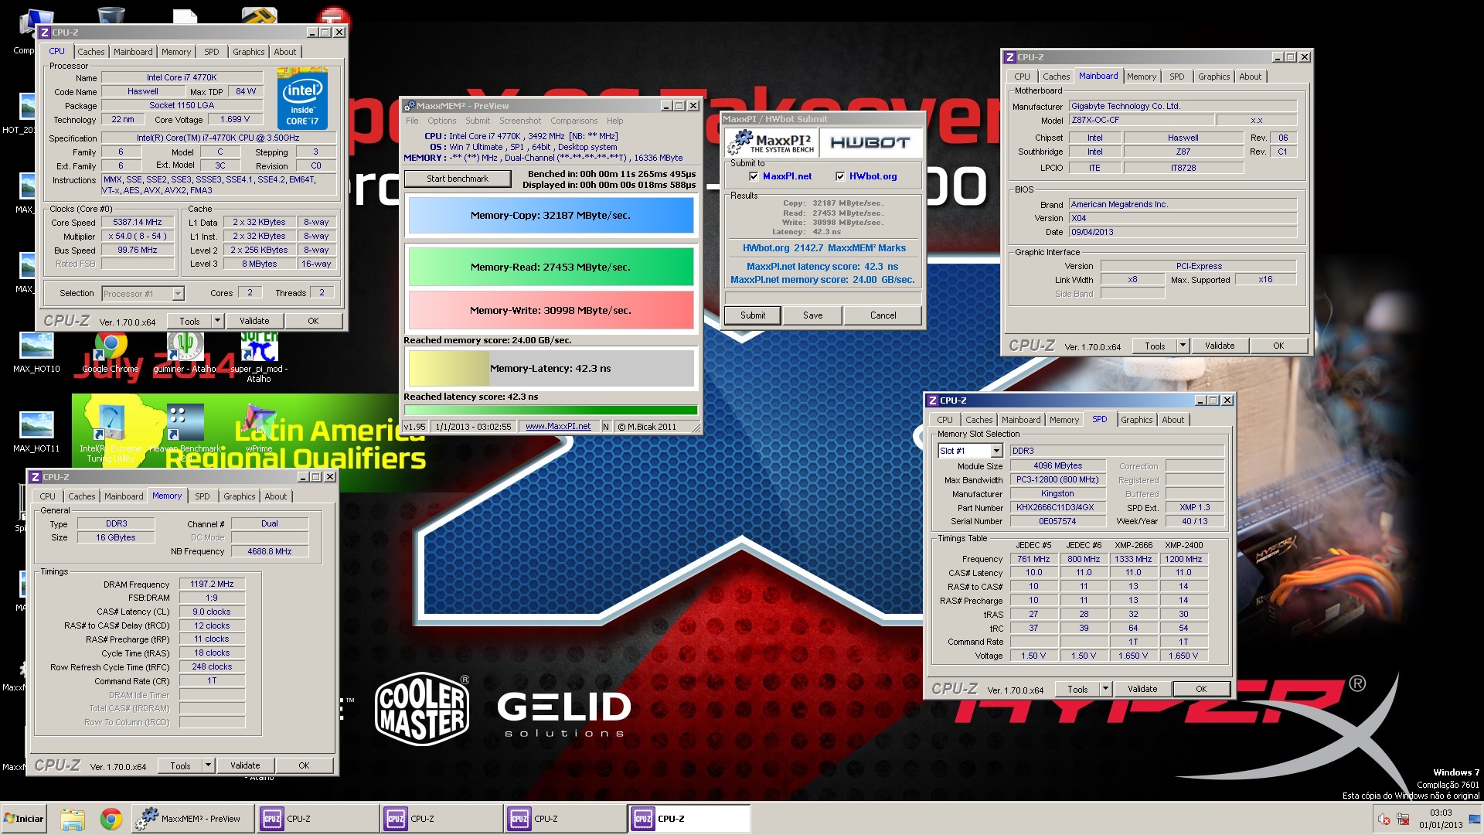Screen dimensions: 1484x835
Task: Click Cancel in HWbot Submit dialog
Action: click(883, 315)
